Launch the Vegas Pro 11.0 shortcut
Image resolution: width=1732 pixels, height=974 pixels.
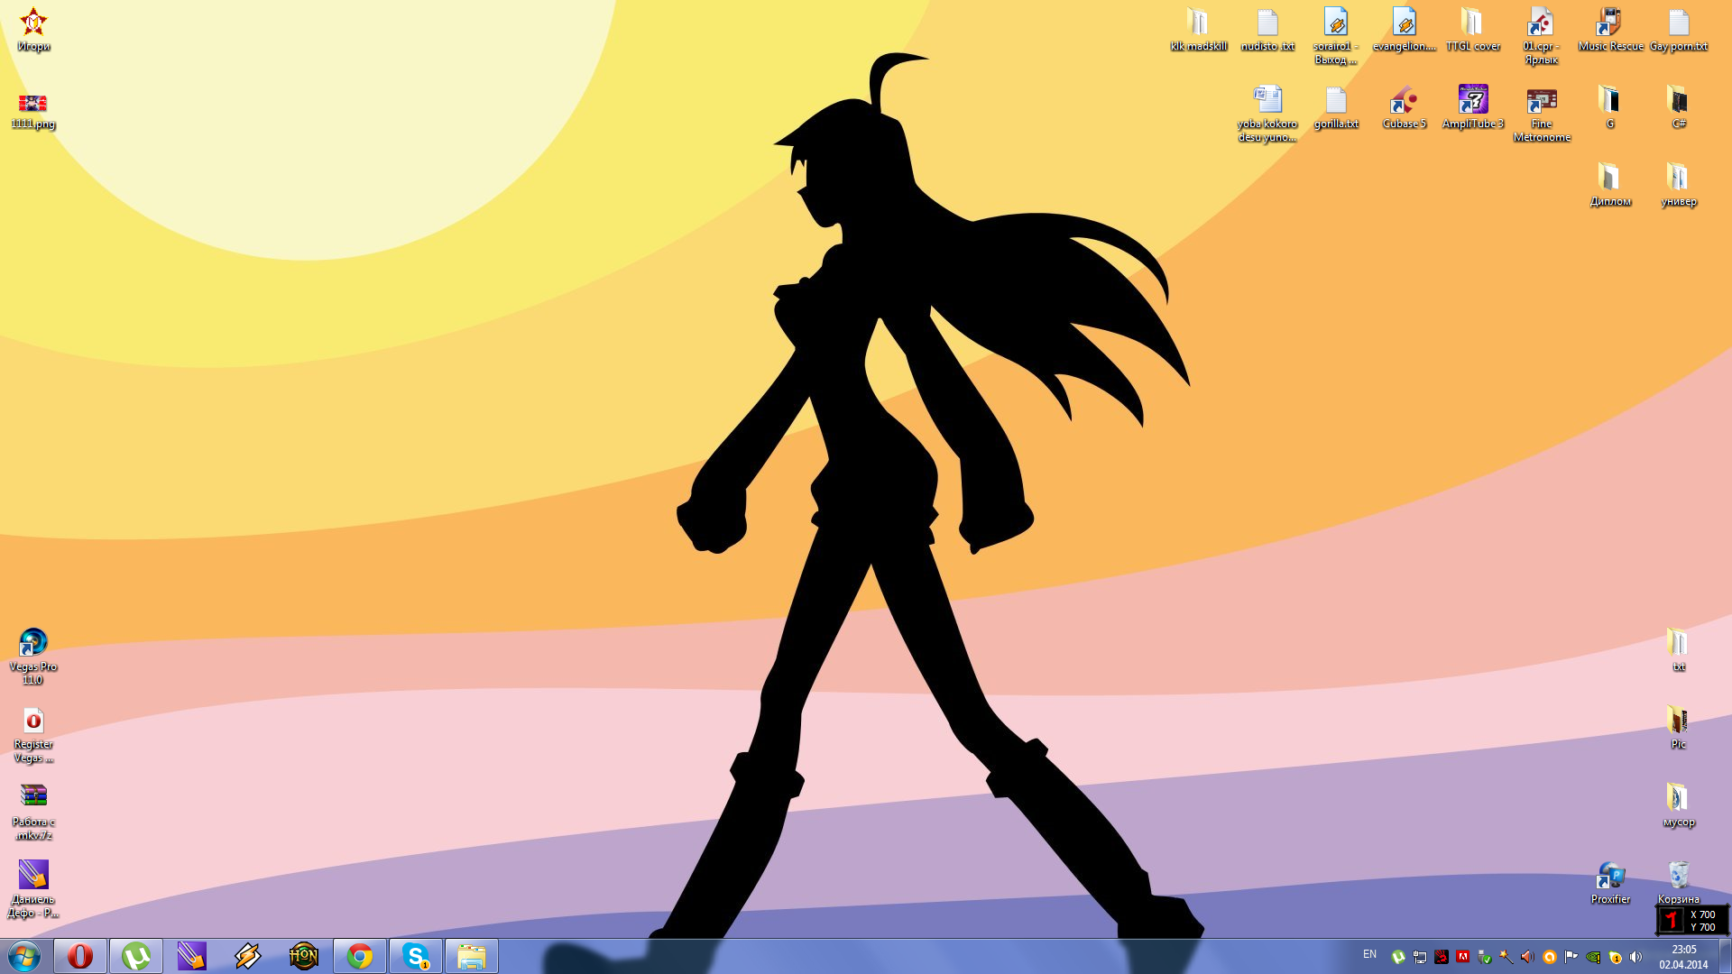click(33, 657)
